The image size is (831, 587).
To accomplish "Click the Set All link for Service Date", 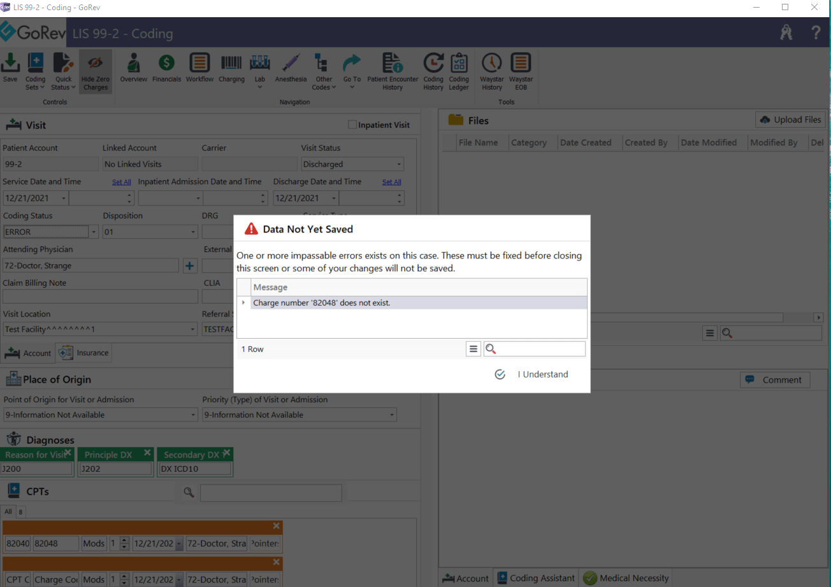I will [121, 181].
